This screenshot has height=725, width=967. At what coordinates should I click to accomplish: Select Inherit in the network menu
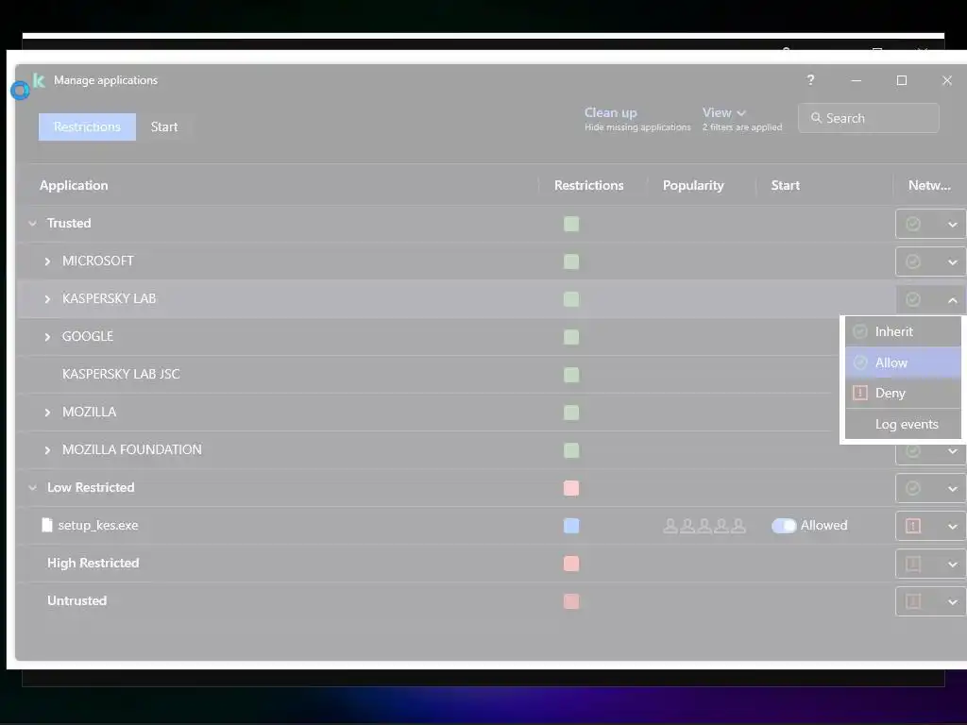tap(903, 331)
